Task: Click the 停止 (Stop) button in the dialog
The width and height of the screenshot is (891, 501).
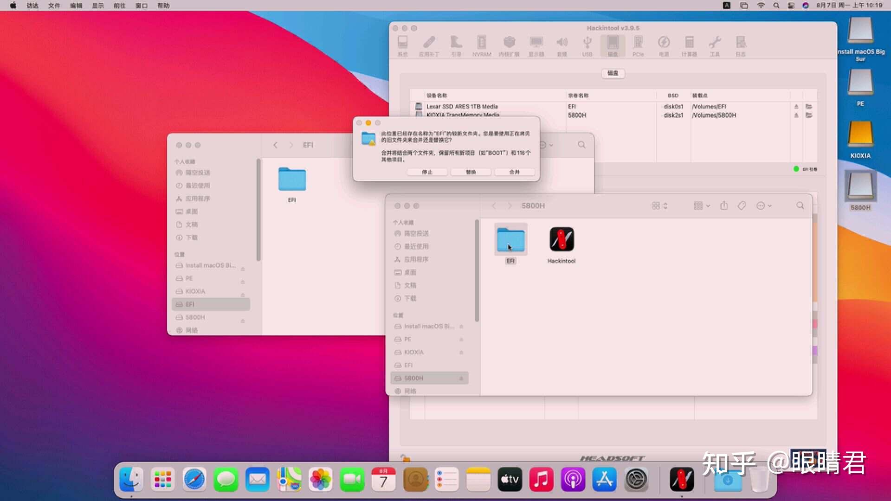Action: [x=427, y=172]
